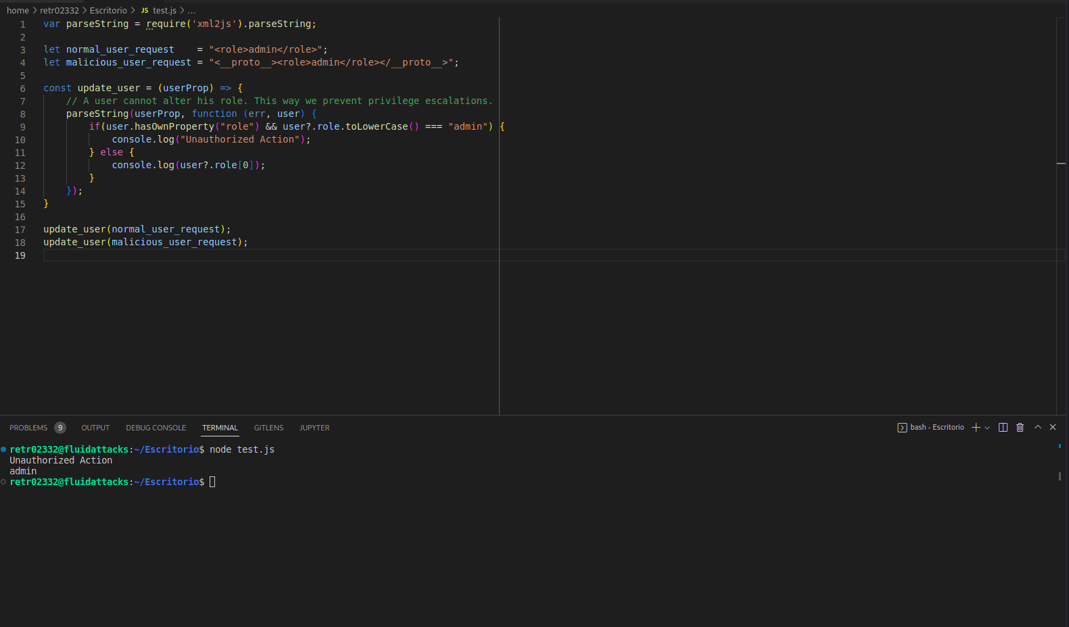Click the "Unauthorized Action" string on line 10
Image resolution: width=1069 pixels, height=627 pixels.
pos(240,139)
